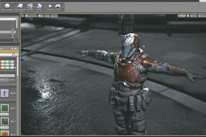Click the magnifier icon beside the grey dropdown

coord(13,80)
